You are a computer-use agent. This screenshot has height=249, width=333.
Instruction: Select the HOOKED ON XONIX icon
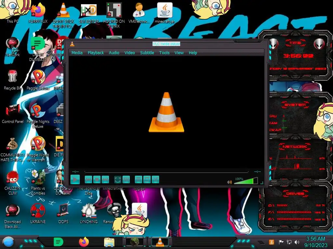(114, 15)
